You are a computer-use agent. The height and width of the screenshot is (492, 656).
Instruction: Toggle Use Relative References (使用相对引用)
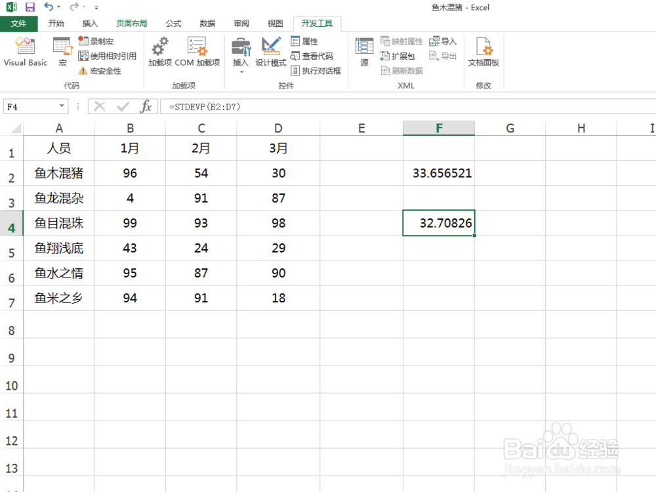pos(107,56)
